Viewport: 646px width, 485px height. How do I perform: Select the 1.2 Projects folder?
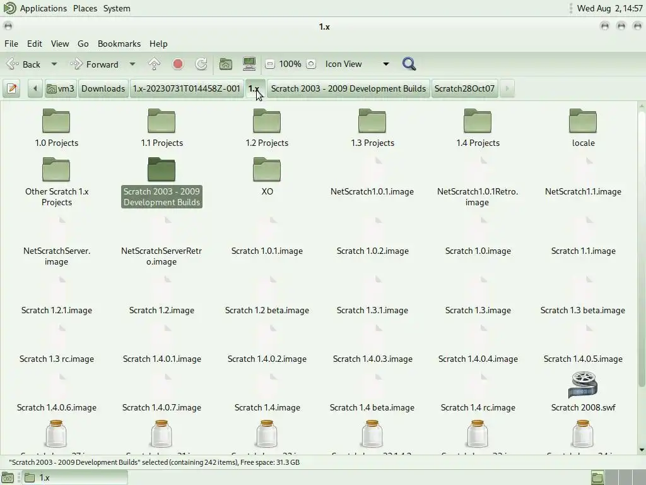click(x=267, y=128)
